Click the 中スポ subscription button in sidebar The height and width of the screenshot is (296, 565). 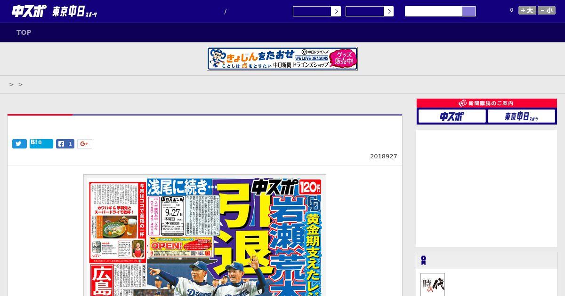pyautogui.click(x=452, y=116)
